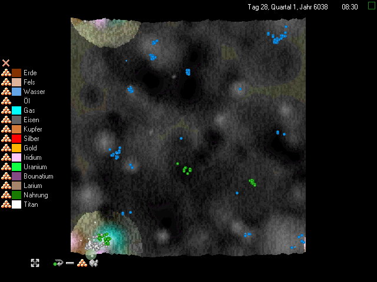Viewport: 377px width, 282px height.
Task: Click the pyramid icon next to Titan
Action: pos(6,204)
